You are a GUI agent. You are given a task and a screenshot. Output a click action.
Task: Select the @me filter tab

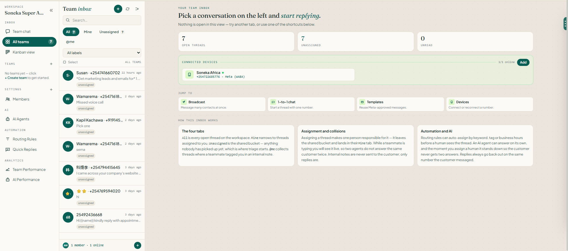pos(70,42)
